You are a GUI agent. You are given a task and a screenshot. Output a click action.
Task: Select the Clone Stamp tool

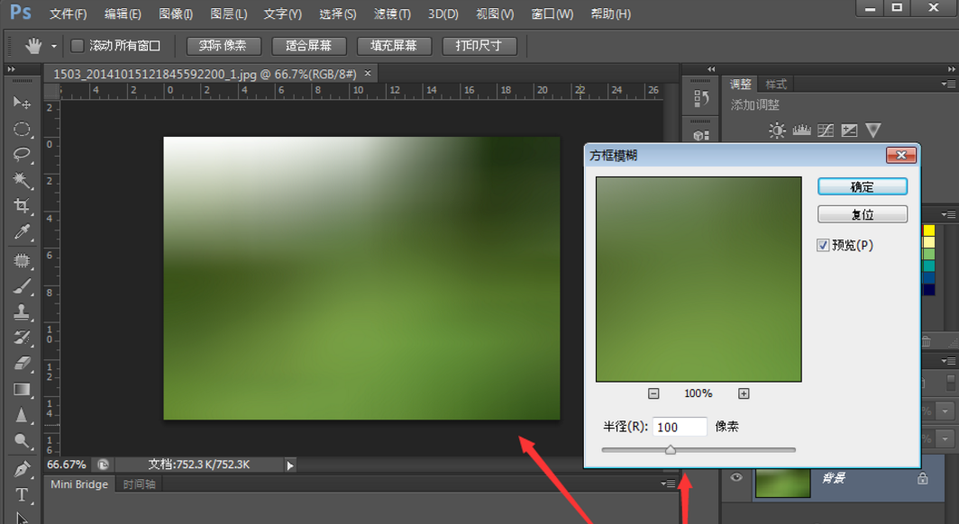tap(22, 312)
